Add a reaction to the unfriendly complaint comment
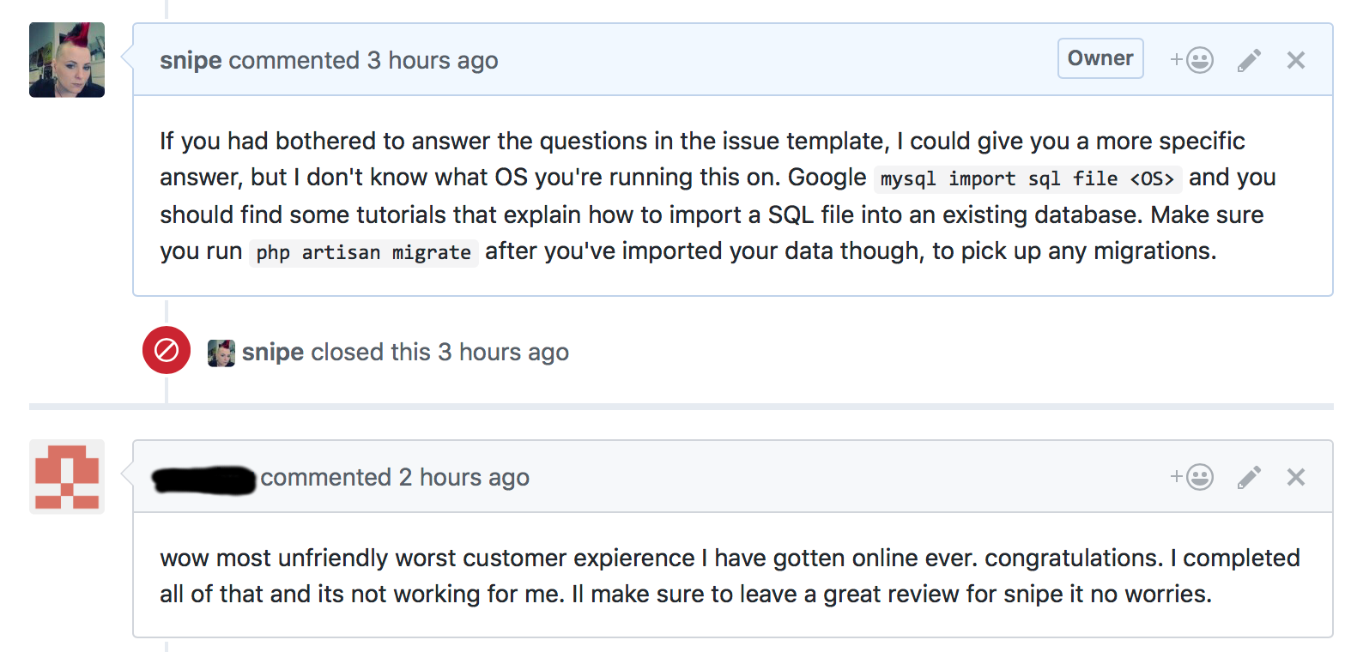 click(x=1191, y=477)
